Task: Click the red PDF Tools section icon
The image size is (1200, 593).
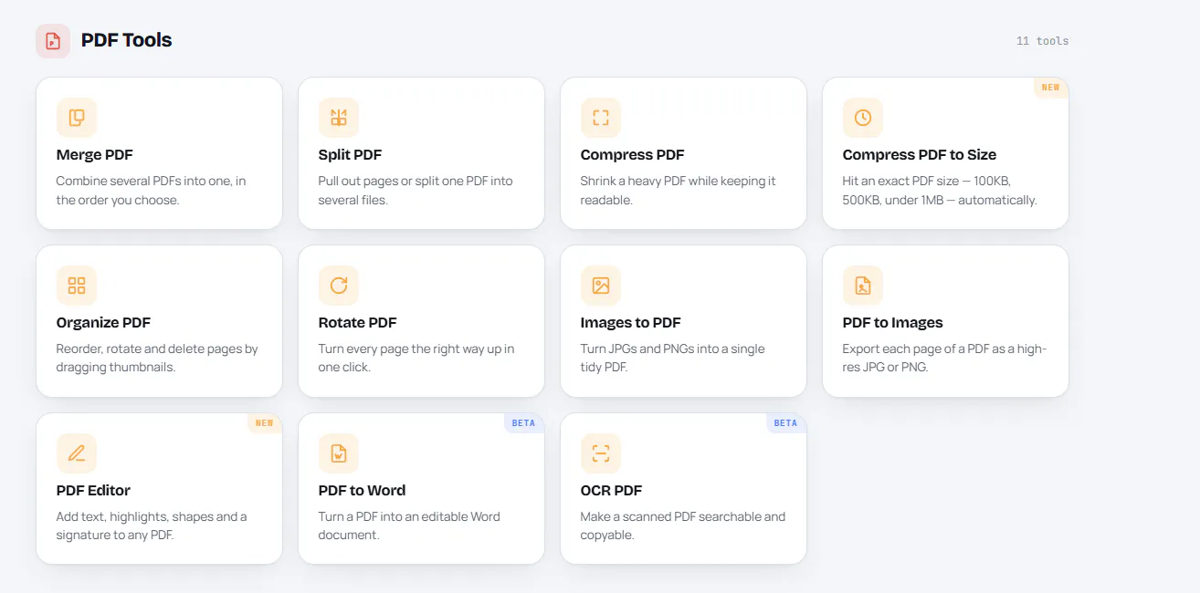Action: click(x=53, y=41)
